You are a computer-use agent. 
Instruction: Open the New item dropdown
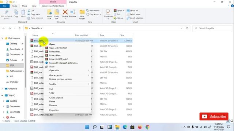coord(93,11)
